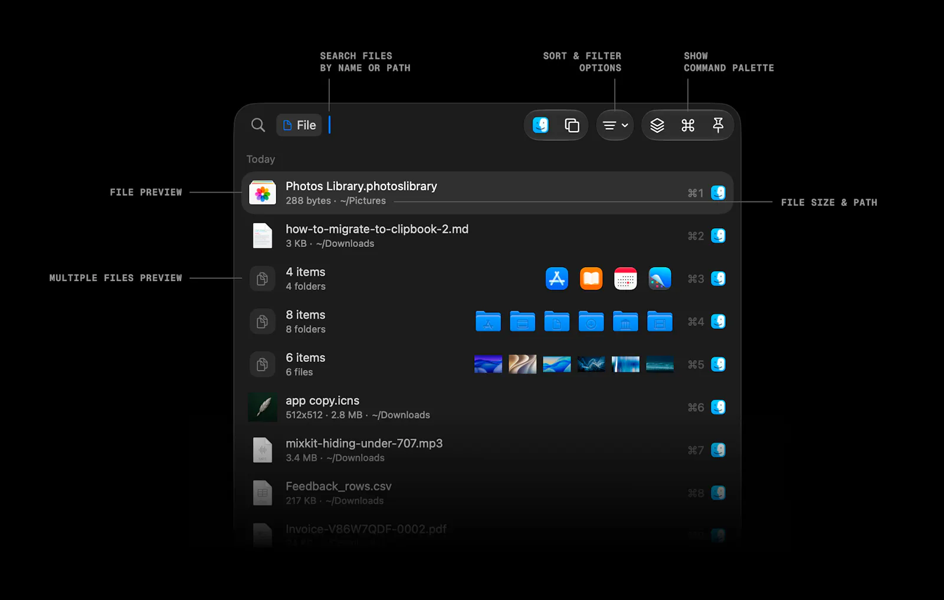This screenshot has width=944, height=600.
Task: Click the Today section header
Action: pos(261,159)
